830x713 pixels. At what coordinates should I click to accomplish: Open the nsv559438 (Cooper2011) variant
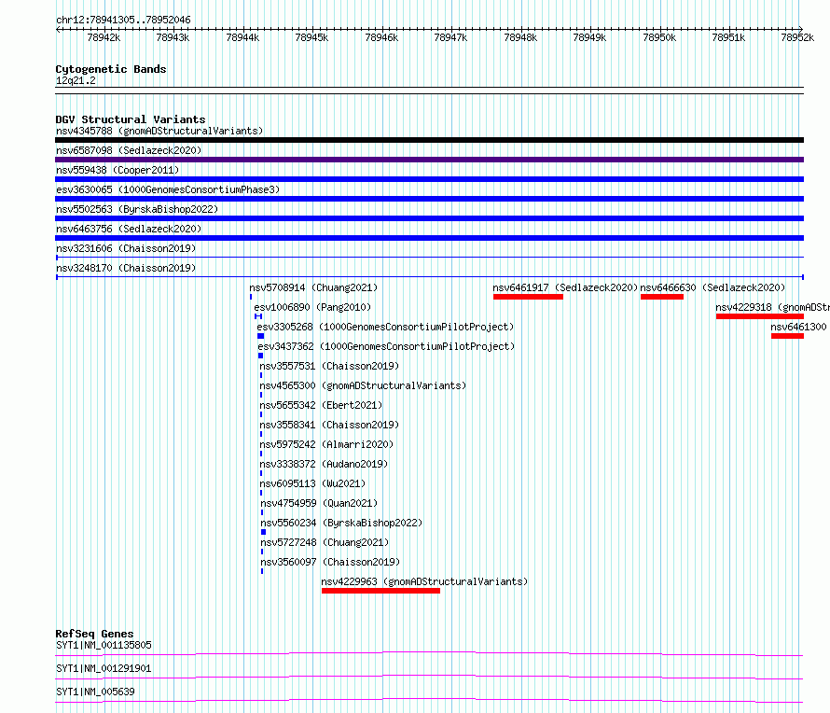coord(118,170)
